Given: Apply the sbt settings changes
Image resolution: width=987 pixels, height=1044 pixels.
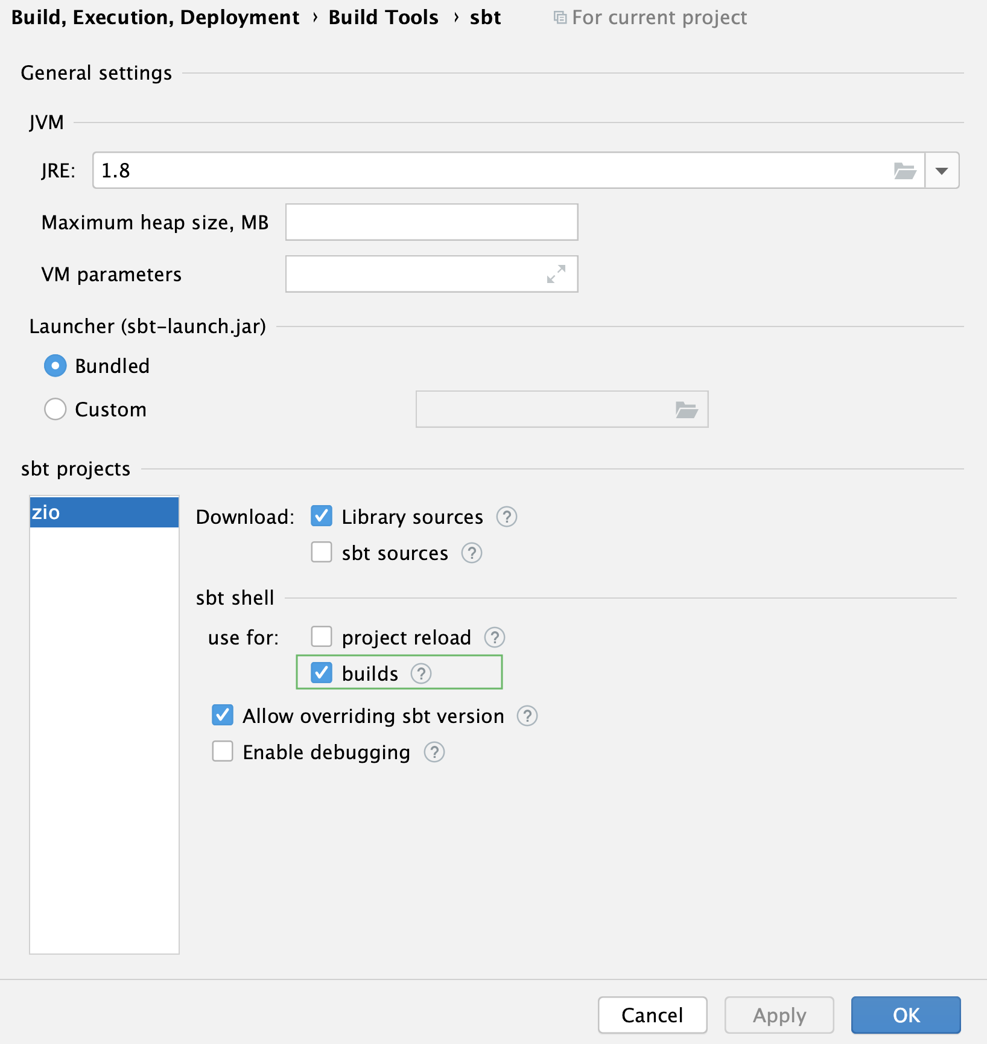Looking at the screenshot, I should pyautogui.click(x=779, y=1016).
